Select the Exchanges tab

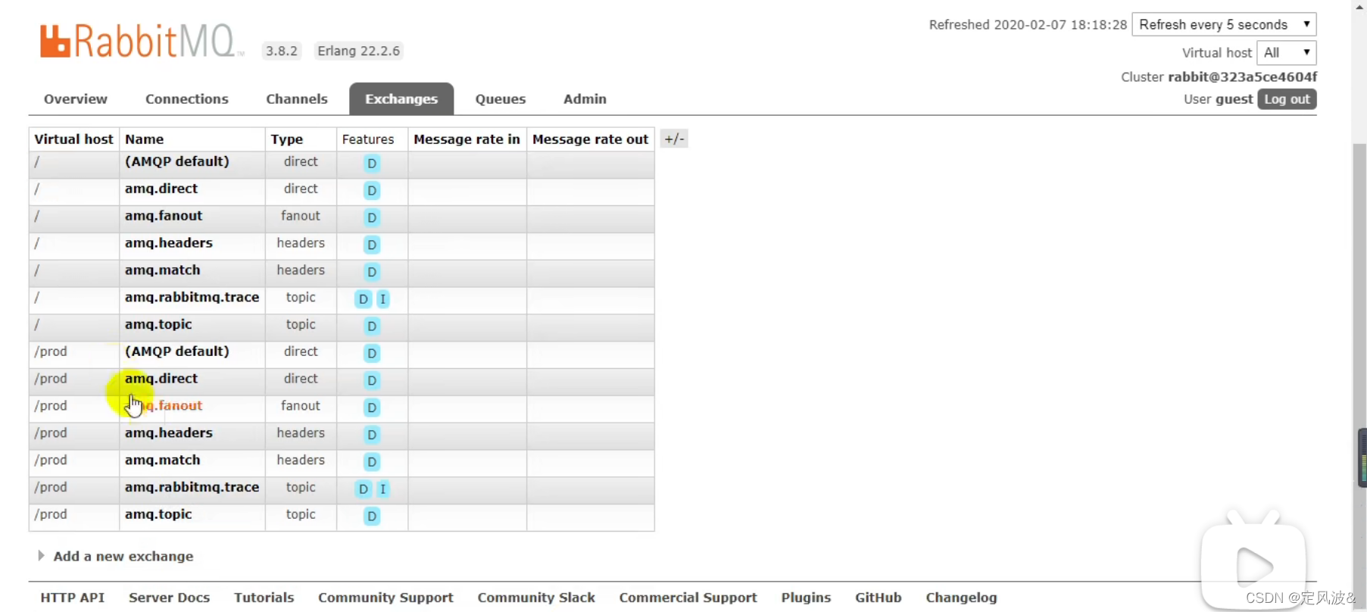pos(401,99)
